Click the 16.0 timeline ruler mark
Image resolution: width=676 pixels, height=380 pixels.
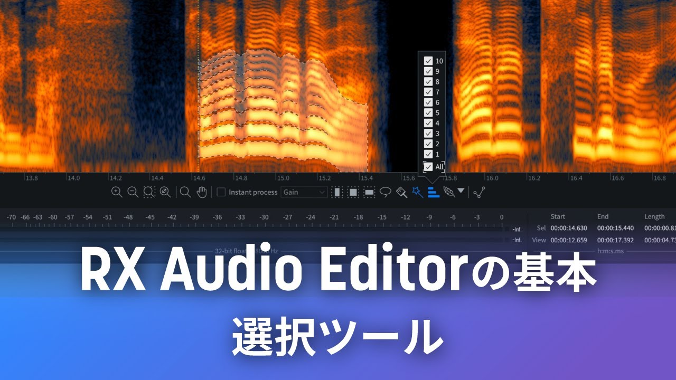click(492, 178)
